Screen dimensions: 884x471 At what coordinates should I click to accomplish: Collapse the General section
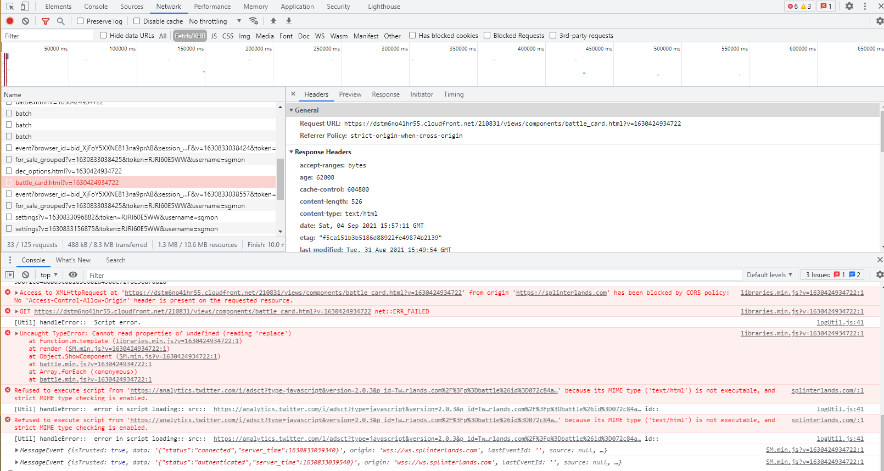click(292, 110)
